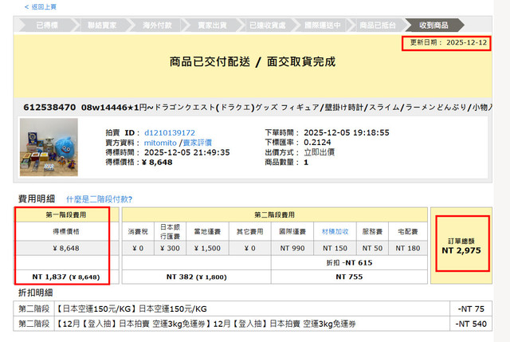Viewport: 510px width, 342px height.
Task: Click the 更新日期 2025-12-12 text
Action: pos(448,42)
